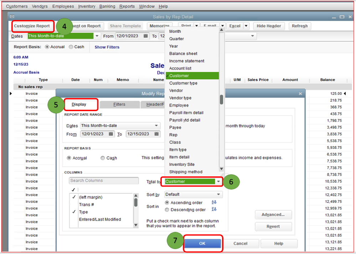356x254 pixels.
Task: Open calendar icon beside From date in Modify Report
Action: click(x=111, y=134)
